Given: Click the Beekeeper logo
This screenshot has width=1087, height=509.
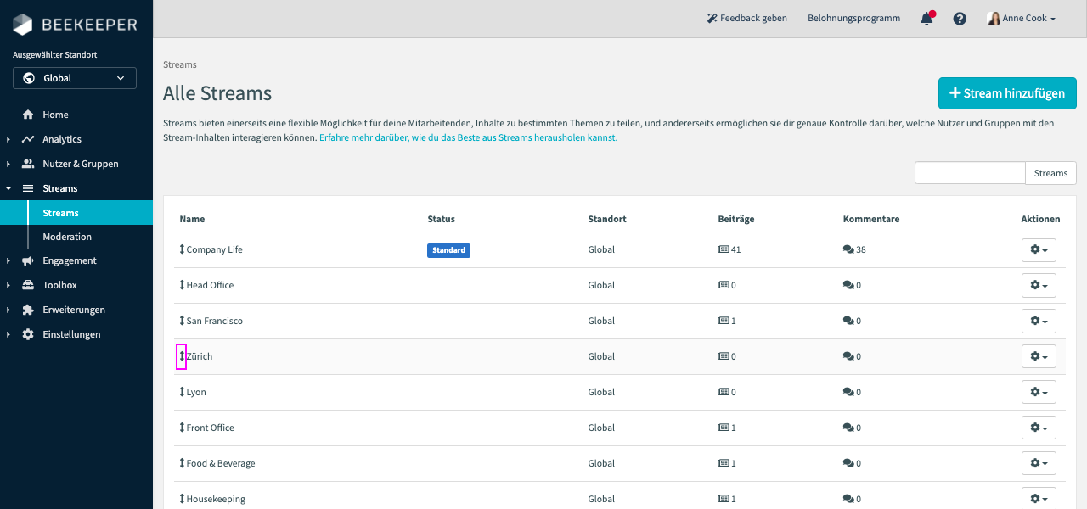Looking at the screenshot, I should [76, 25].
